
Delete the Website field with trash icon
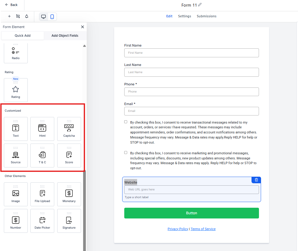point(256,180)
